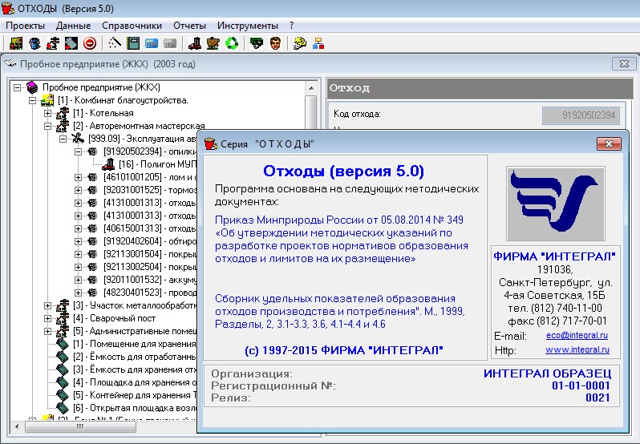Image resolution: width=640 pixels, height=444 pixels.
Task: Click the book icon of Пробное предприятие root
Action: (x=32, y=87)
